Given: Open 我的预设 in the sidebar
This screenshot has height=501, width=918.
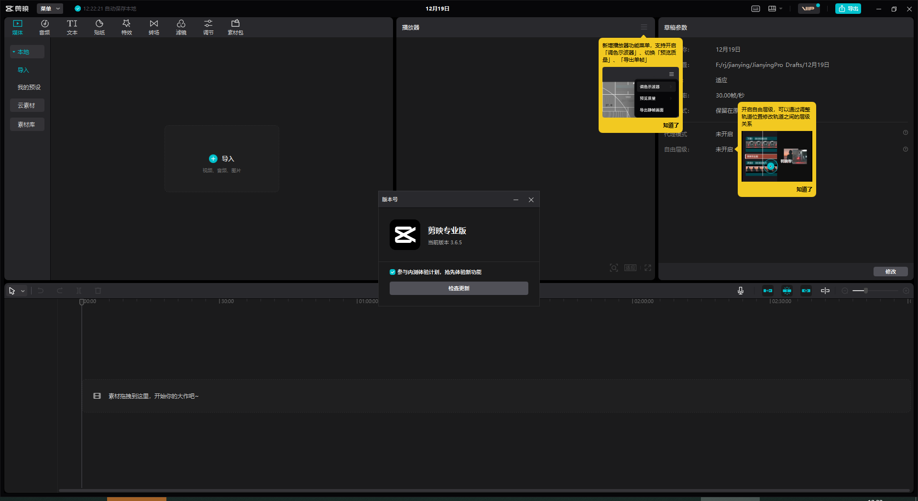Looking at the screenshot, I should pos(29,87).
